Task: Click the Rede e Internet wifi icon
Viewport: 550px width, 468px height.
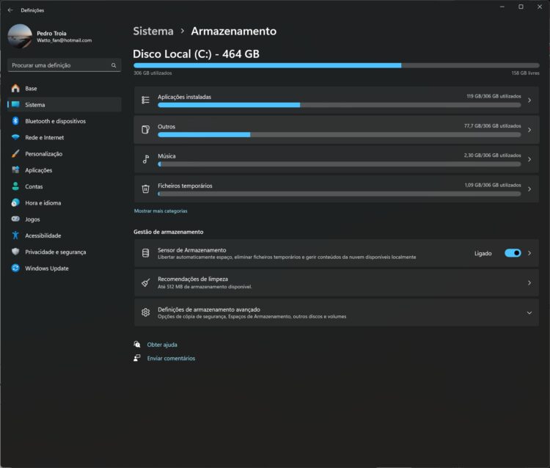Action: coord(15,137)
